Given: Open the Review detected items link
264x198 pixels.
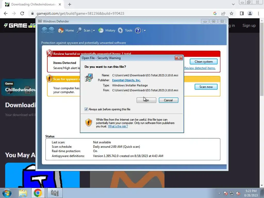Looking at the screenshot, I should click(x=200, y=68).
